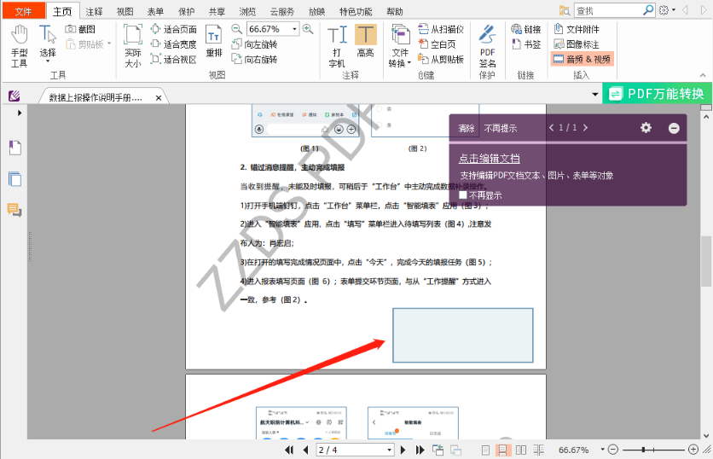Expand the File Convert (文件转换) dropdown

(400, 46)
